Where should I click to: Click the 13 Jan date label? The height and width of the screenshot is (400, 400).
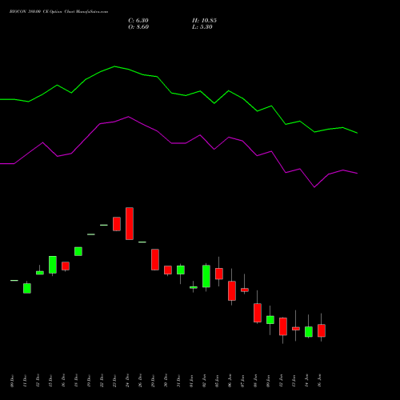294,381
